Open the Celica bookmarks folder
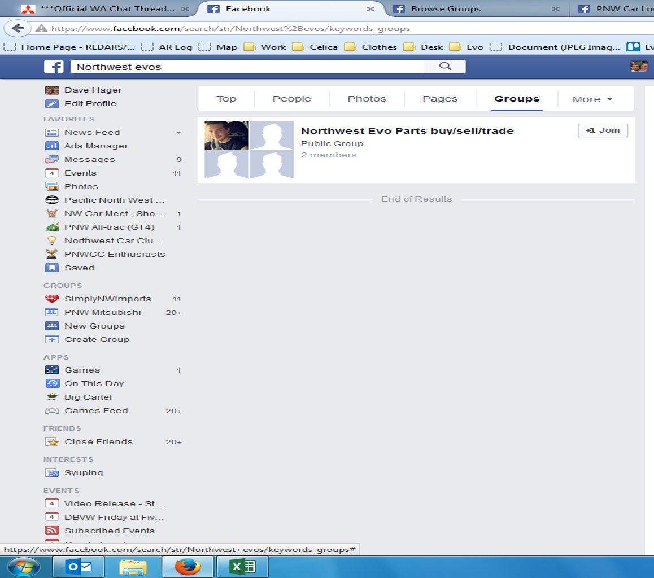 pyautogui.click(x=317, y=47)
